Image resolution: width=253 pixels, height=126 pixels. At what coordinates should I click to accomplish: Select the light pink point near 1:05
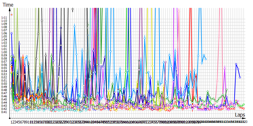pos(219,37)
